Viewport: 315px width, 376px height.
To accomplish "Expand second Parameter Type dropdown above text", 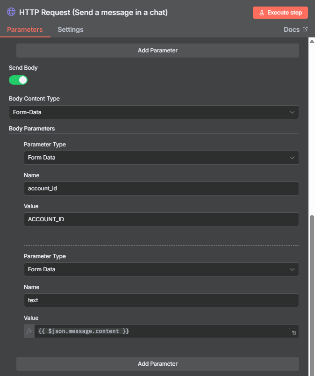I will pos(161,269).
